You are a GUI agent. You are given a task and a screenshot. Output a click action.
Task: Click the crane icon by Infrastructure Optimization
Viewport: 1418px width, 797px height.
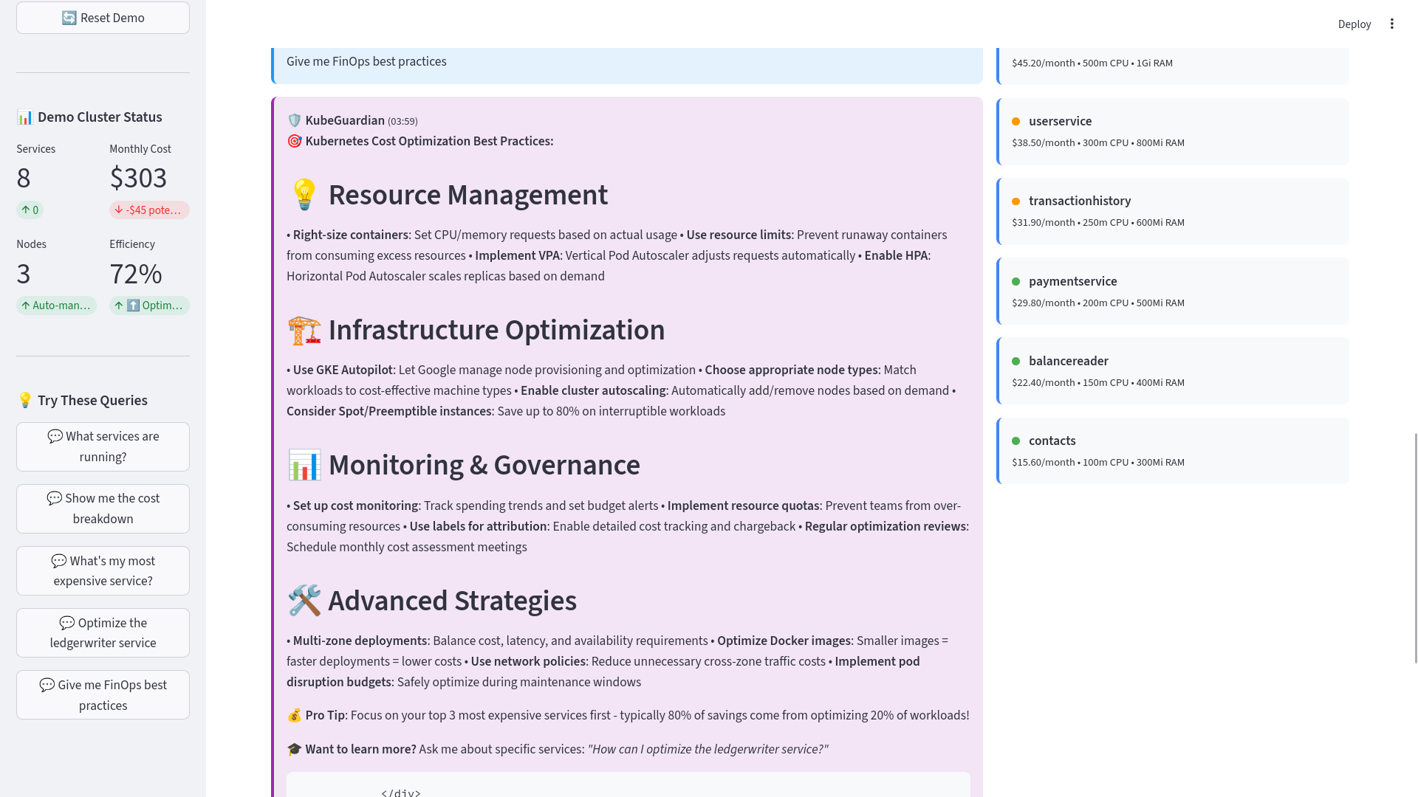coord(304,330)
